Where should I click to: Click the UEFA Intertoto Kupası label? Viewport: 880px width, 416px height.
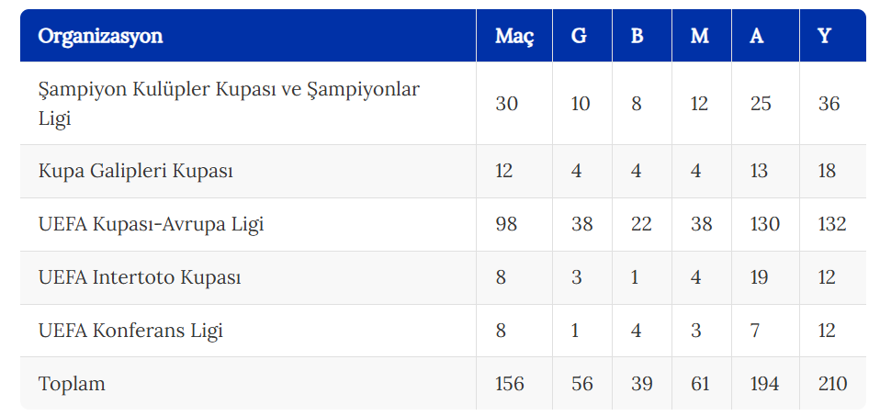(140, 277)
